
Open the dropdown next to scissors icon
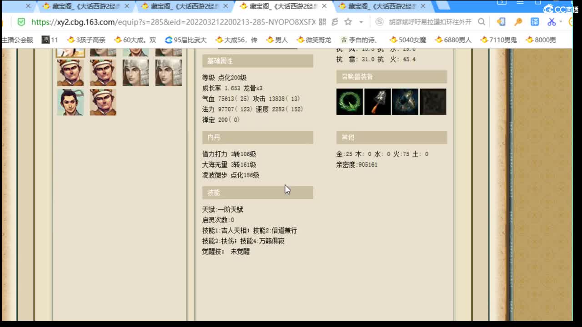(561, 22)
